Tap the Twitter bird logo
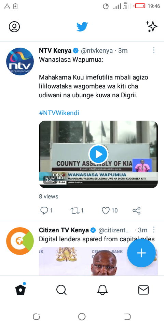 [x=82, y=27]
